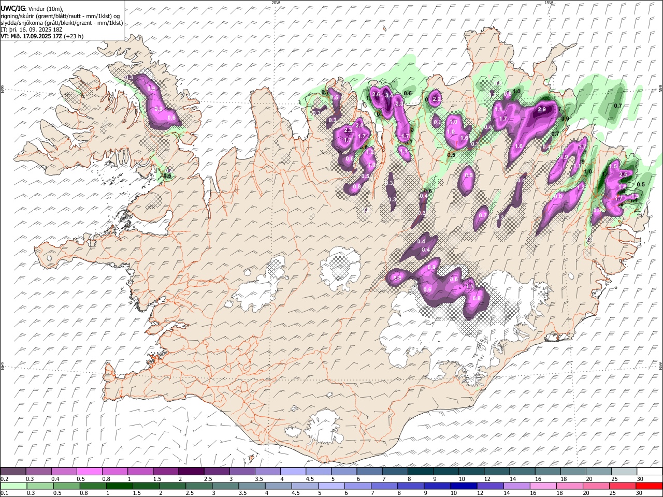Pick the deep blue swatch between 10 and 12
The height and width of the screenshot is (497, 663).
click(464, 486)
